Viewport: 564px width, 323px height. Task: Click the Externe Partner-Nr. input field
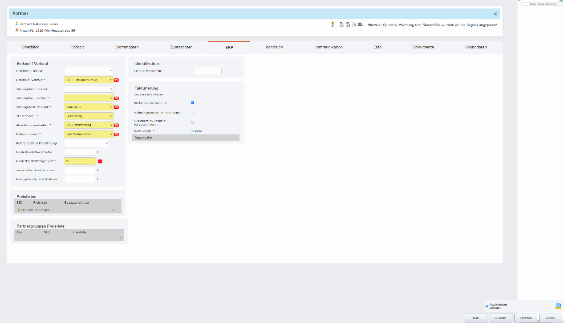point(207,71)
